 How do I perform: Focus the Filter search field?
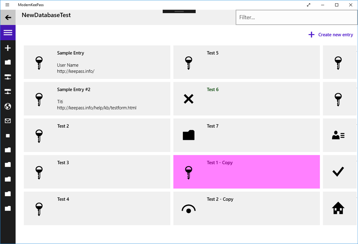(x=296, y=17)
